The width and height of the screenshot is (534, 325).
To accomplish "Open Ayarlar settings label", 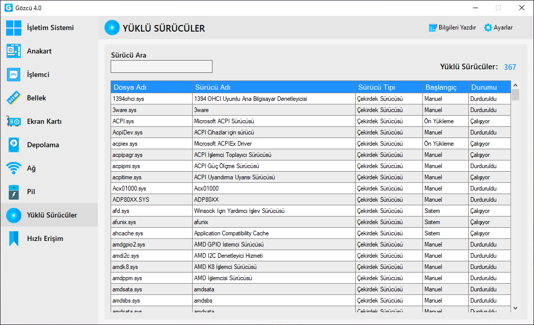I will coord(503,28).
